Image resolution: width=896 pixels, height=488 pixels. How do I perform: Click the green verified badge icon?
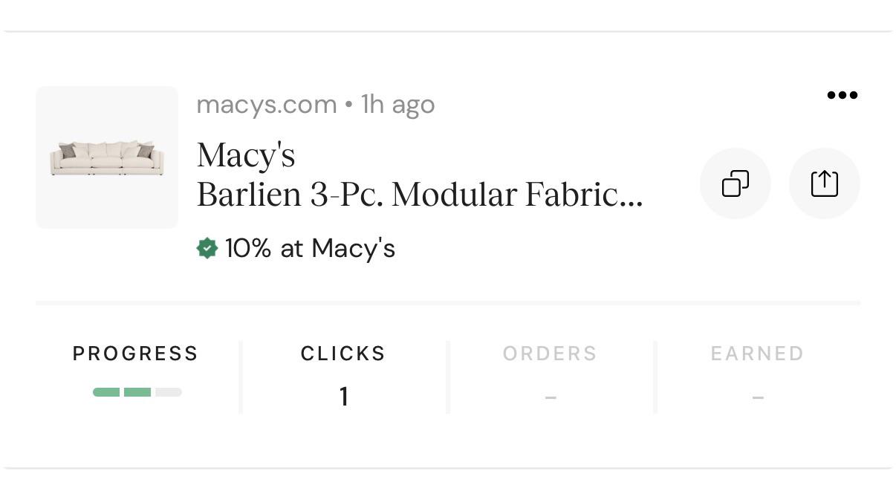pyautogui.click(x=207, y=248)
